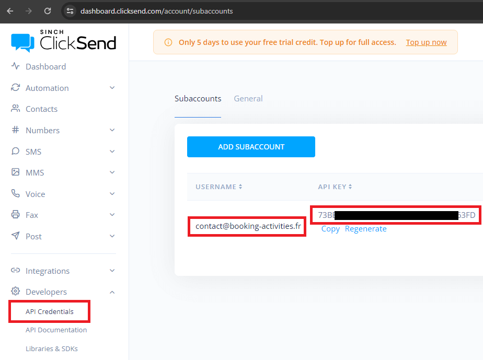Image resolution: width=483 pixels, height=360 pixels.
Task: Expand the MMS menu chevron
Action: [x=112, y=172]
